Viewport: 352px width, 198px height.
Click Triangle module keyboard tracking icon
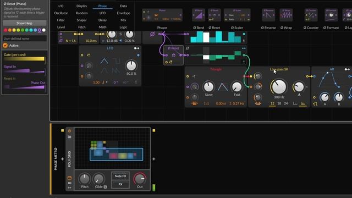click(x=194, y=103)
